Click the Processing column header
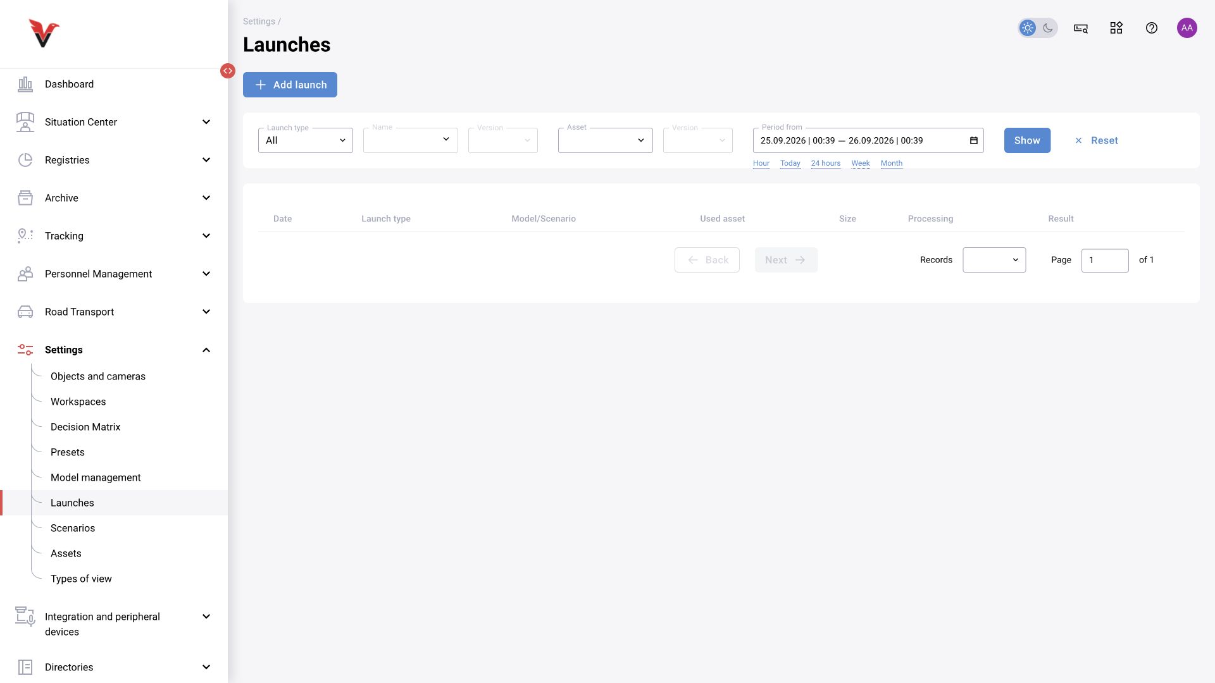 (930, 219)
